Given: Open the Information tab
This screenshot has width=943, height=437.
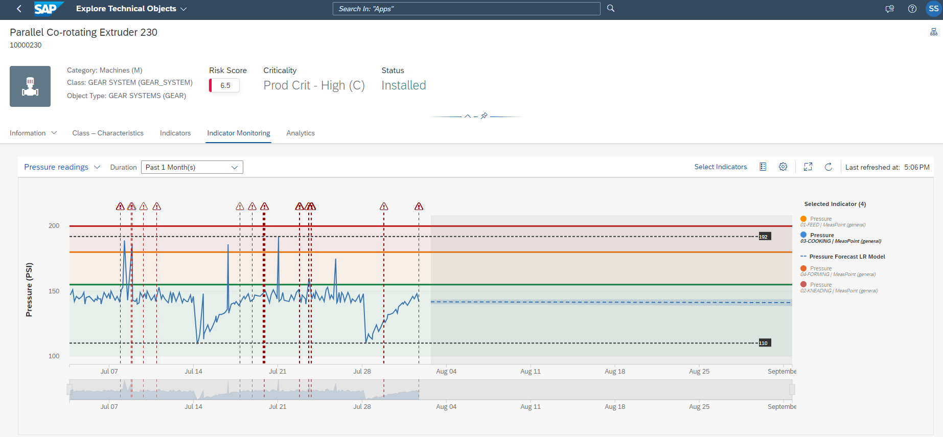Looking at the screenshot, I should pyautogui.click(x=28, y=133).
